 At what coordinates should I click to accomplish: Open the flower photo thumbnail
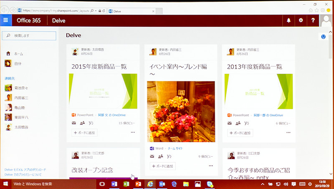pyautogui.click(x=181, y=111)
